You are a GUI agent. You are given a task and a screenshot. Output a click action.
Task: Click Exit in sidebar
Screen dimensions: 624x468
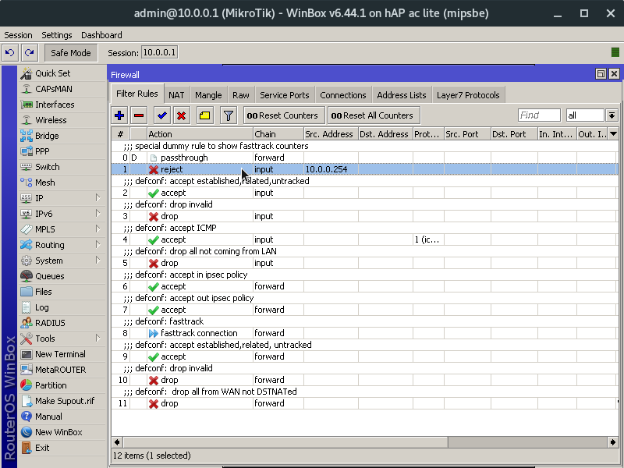coord(62,448)
